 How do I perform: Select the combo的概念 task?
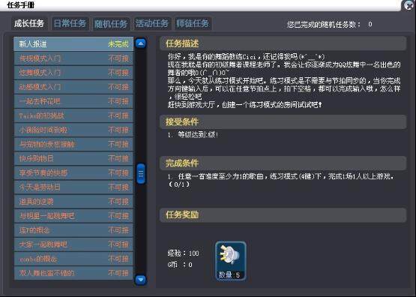point(73,259)
